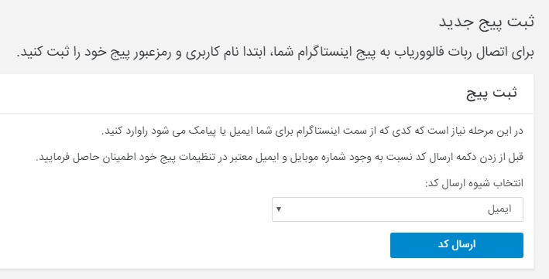Click the paragraph starting with در این مرحله
This screenshot has width=549, height=279.
click(312, 131)
